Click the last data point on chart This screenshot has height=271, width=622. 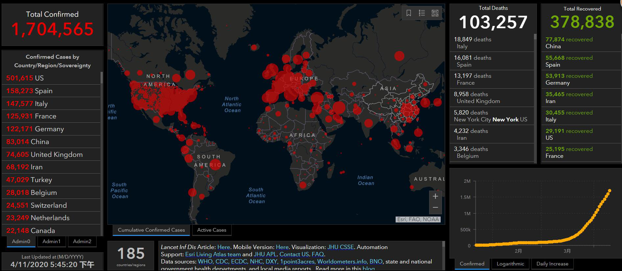(x=610, y=191)
